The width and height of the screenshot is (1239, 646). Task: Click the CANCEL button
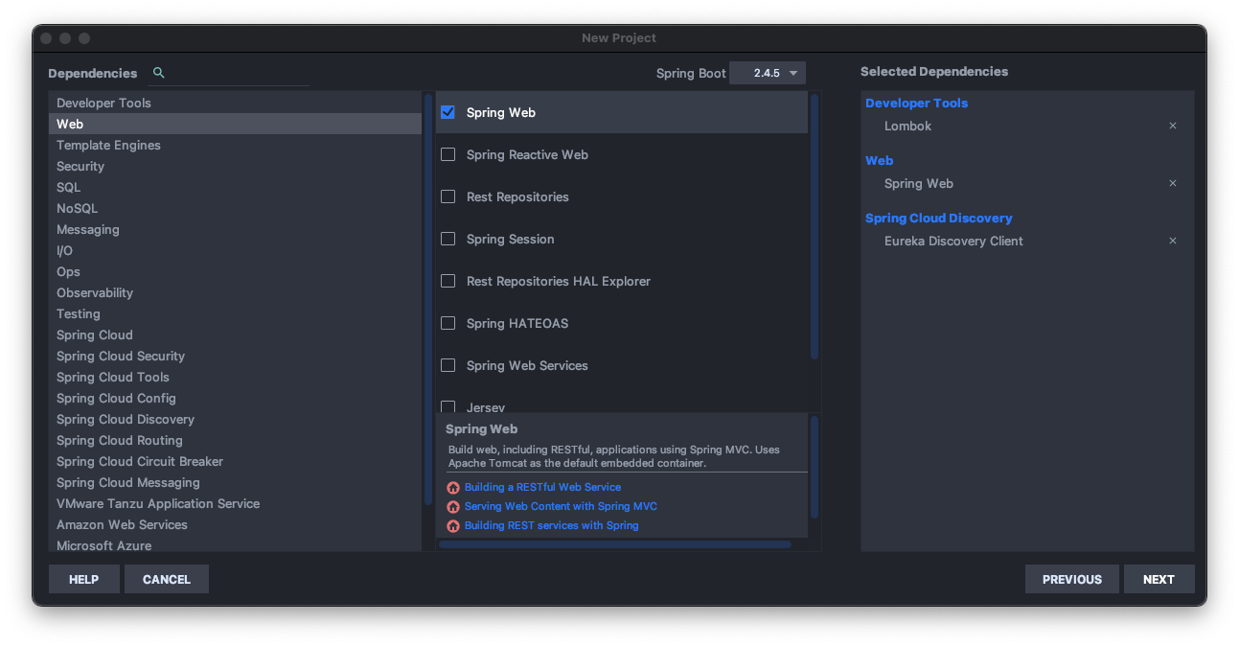(x=167, y=579)
